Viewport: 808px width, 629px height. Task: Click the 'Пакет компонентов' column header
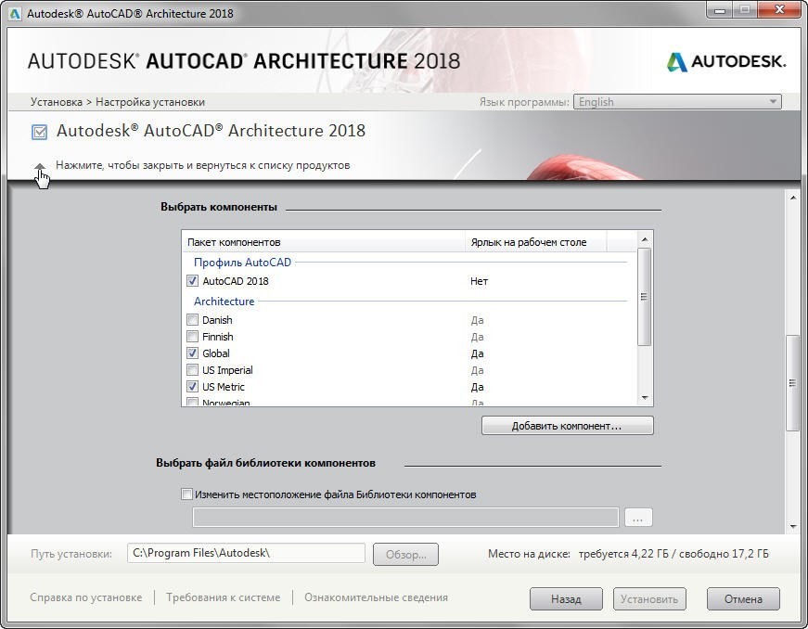point(324,242)
